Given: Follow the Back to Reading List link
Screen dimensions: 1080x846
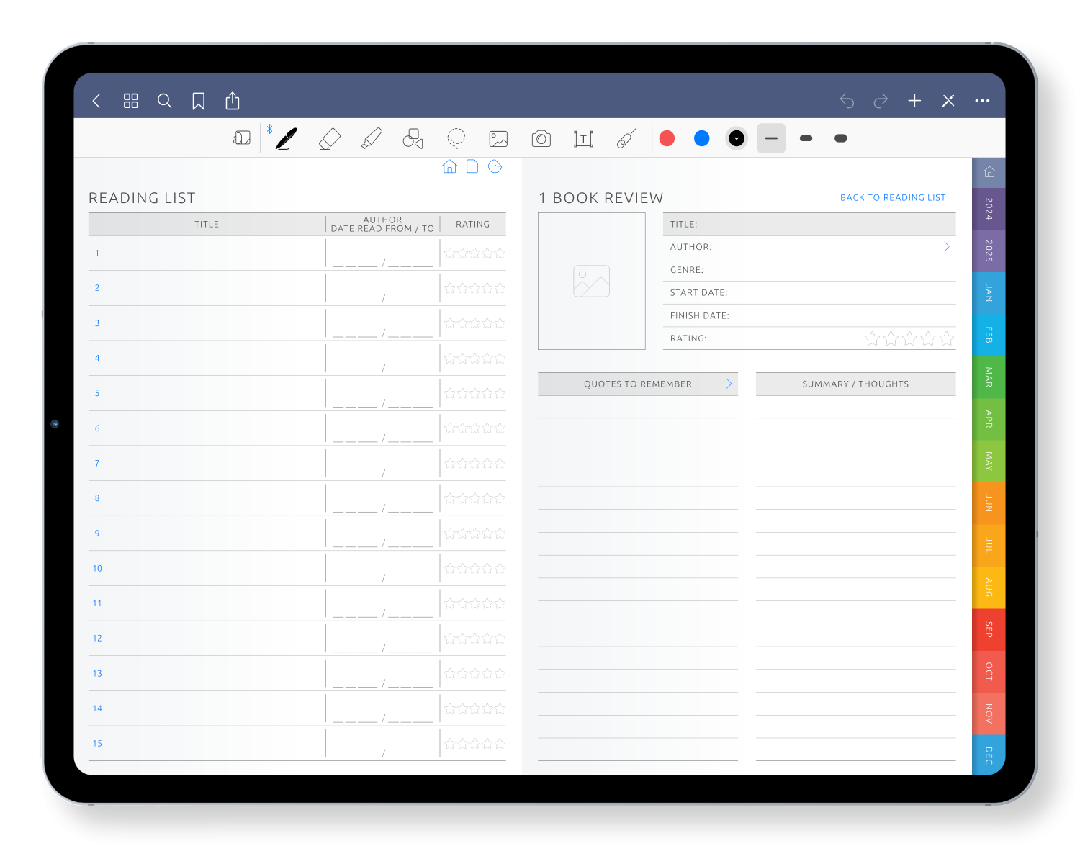Looking at the screenshot, I should pyautogui.click(x=893, y=197).
